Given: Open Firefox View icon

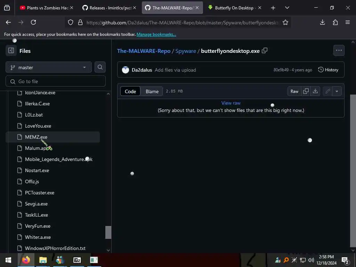Looking at the screenshot, I should point(7,8).
